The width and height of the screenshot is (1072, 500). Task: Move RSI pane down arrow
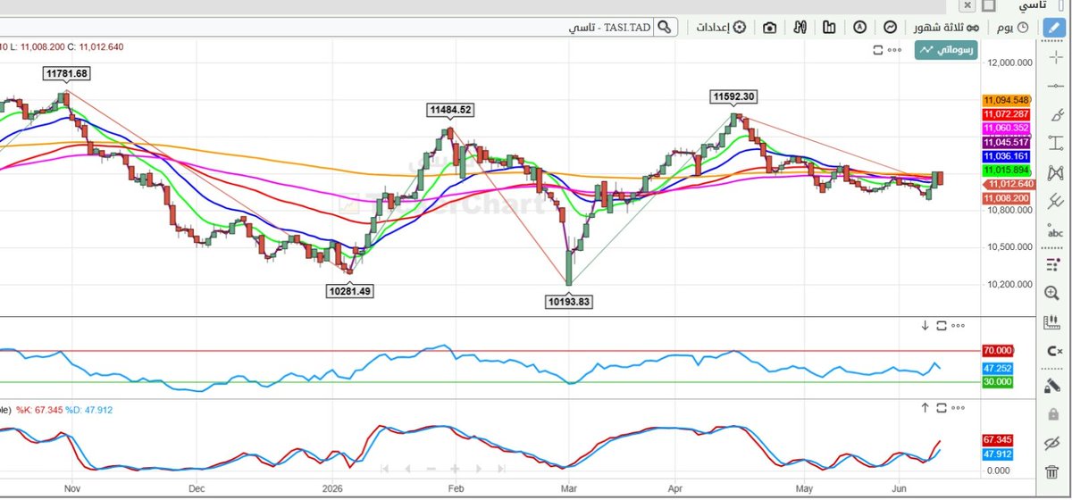(925, 326)
